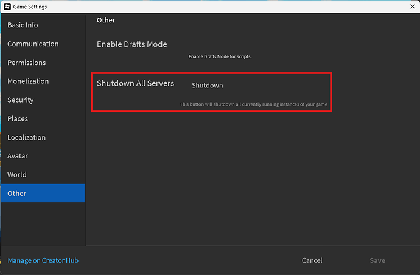Click the Game Settings window title
The height and width of the screenshot is (275, 420).
tap(30, 7)
